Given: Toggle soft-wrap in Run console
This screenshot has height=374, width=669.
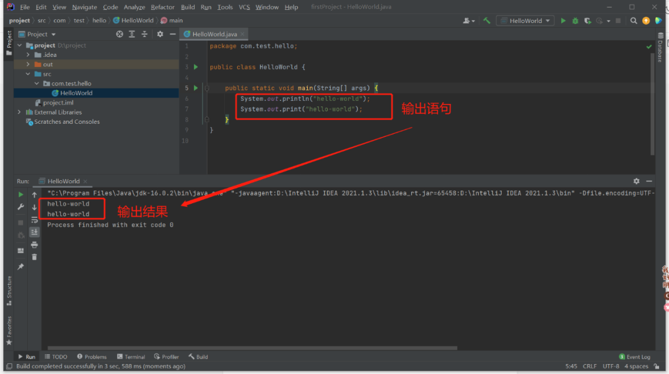Looking at the screenshot, I should [x=34, y=219].
